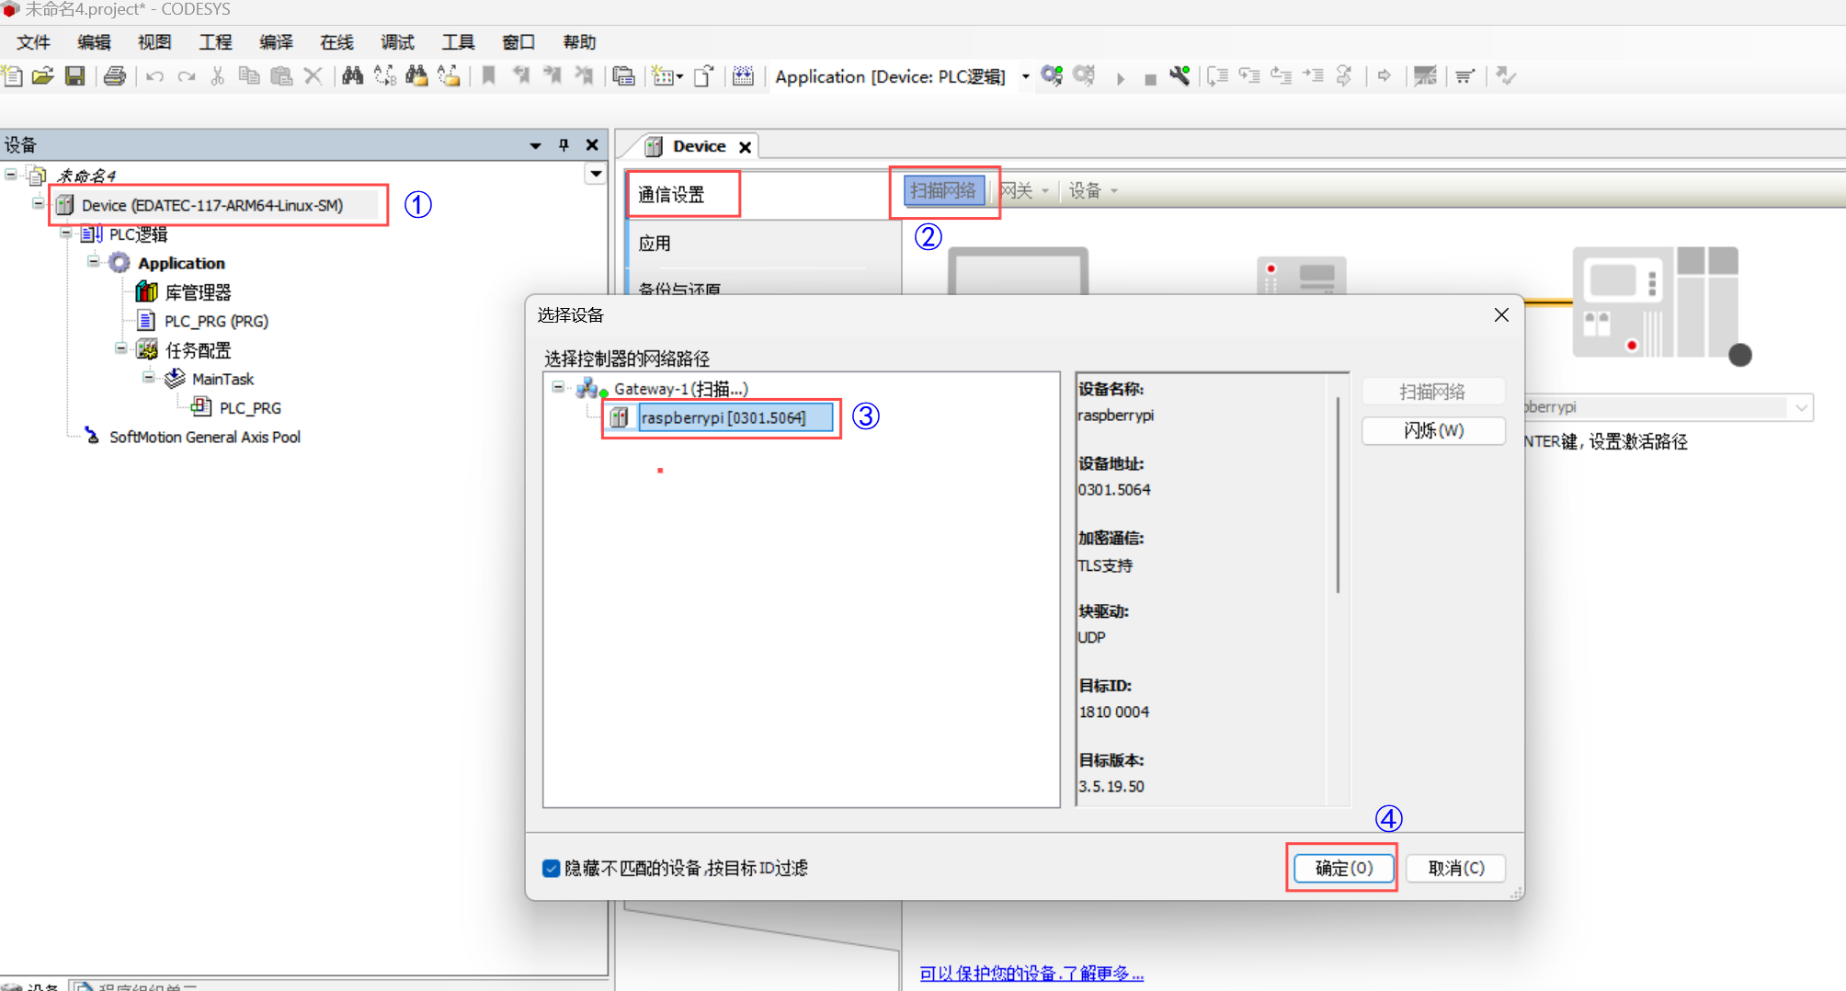Select the 应用 side tab
The width and height of the screenshot is (1846, 991).
click(762, 244)
